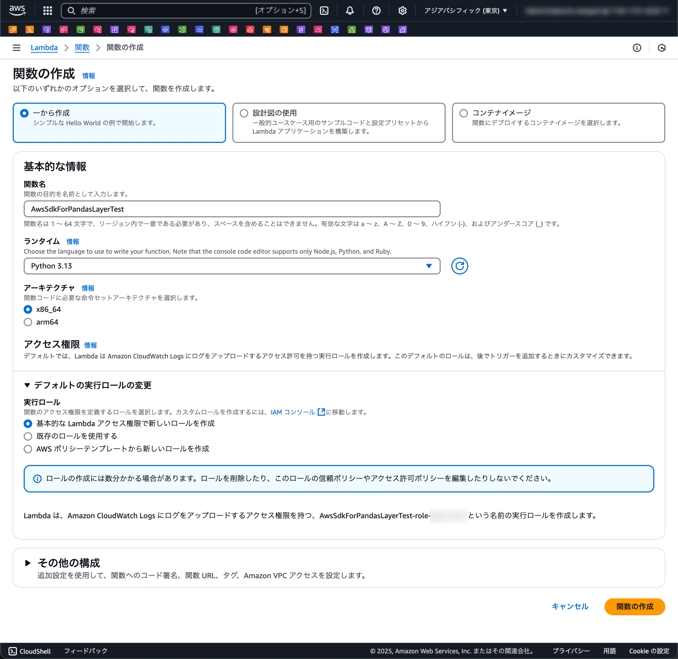Open the アジアパシフィック (東京) region selector
Image resolution: width=678 pixels, height=659 pixels.
tap(465, 11)
